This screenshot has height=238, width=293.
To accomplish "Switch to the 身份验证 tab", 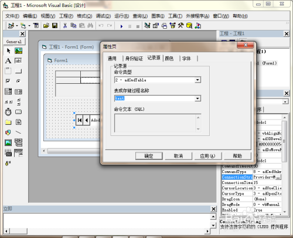I will click(134, 59).
